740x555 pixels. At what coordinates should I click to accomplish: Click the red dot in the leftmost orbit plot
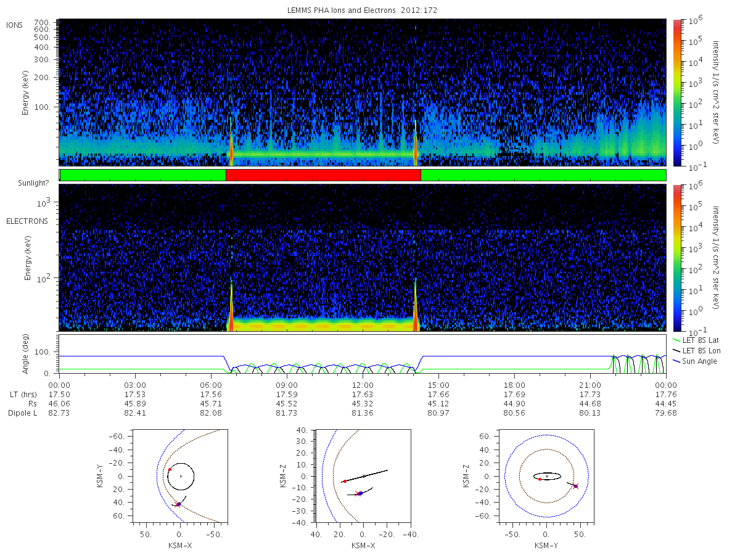170,470
